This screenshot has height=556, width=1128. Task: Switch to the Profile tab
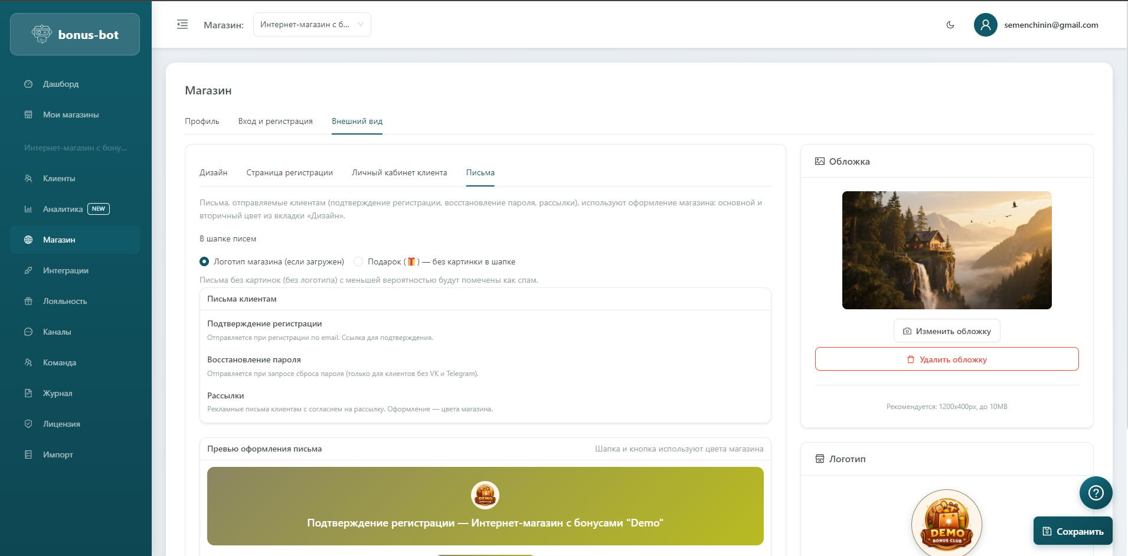click(x=202, y=121)
